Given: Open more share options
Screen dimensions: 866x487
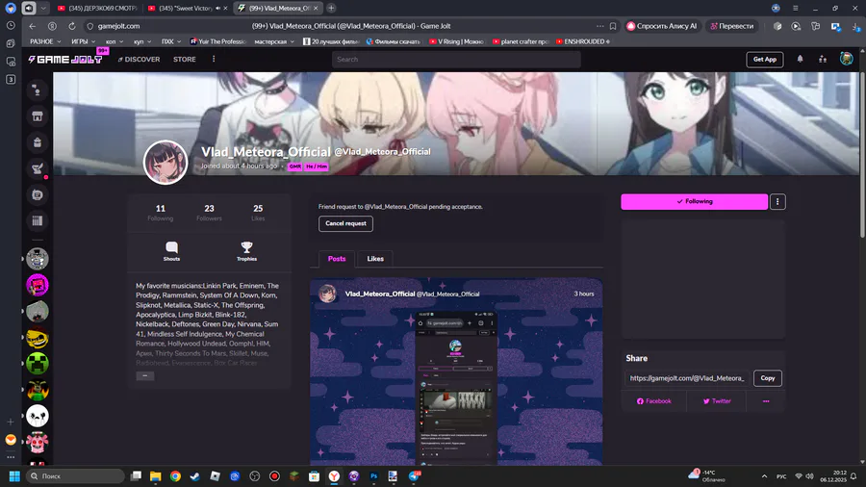Looking at the screenshot, I should [766, 401].
